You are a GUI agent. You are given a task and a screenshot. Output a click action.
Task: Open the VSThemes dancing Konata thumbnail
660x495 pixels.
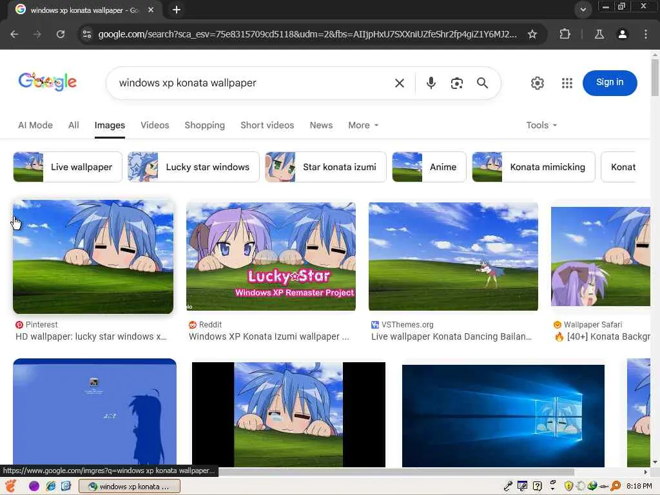pos(453,257)
